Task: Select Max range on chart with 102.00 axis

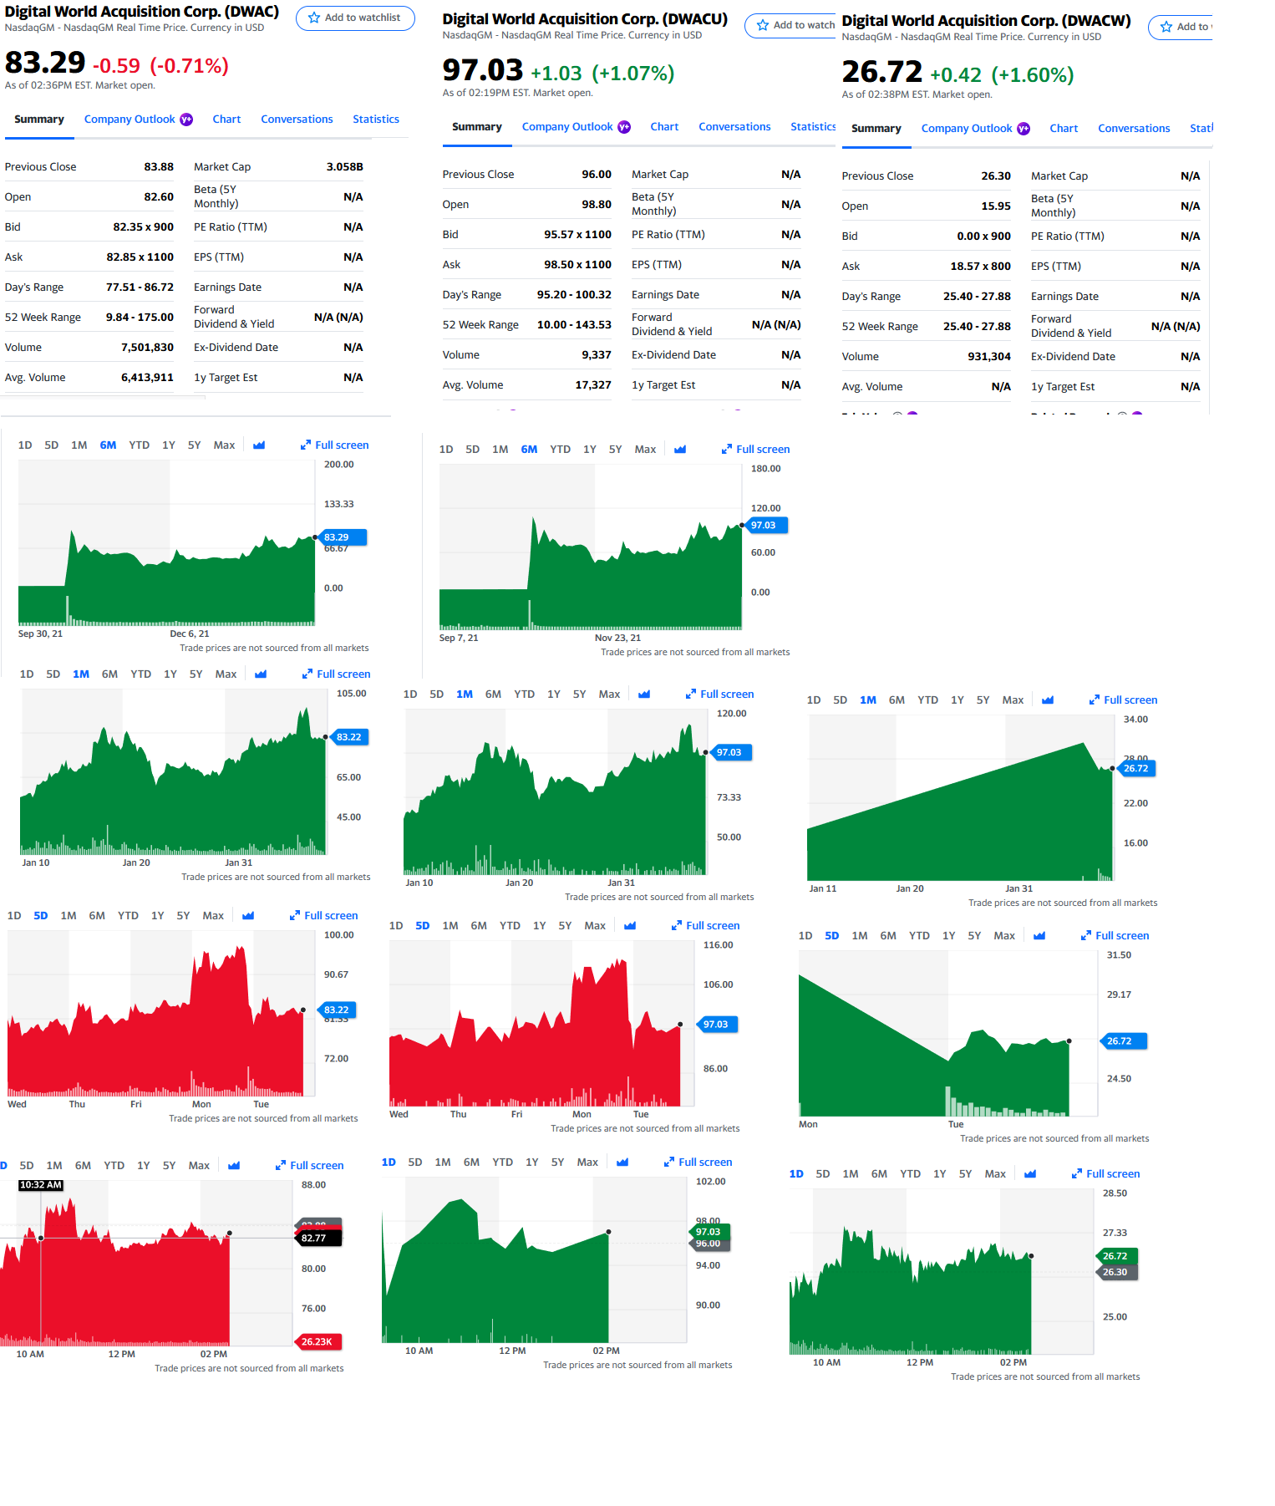Action: pyautogui.click(x=587, y=1163)
